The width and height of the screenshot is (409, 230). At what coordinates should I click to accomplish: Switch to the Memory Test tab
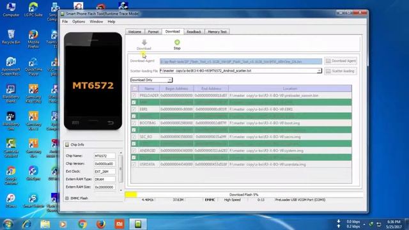click(217, 32)
